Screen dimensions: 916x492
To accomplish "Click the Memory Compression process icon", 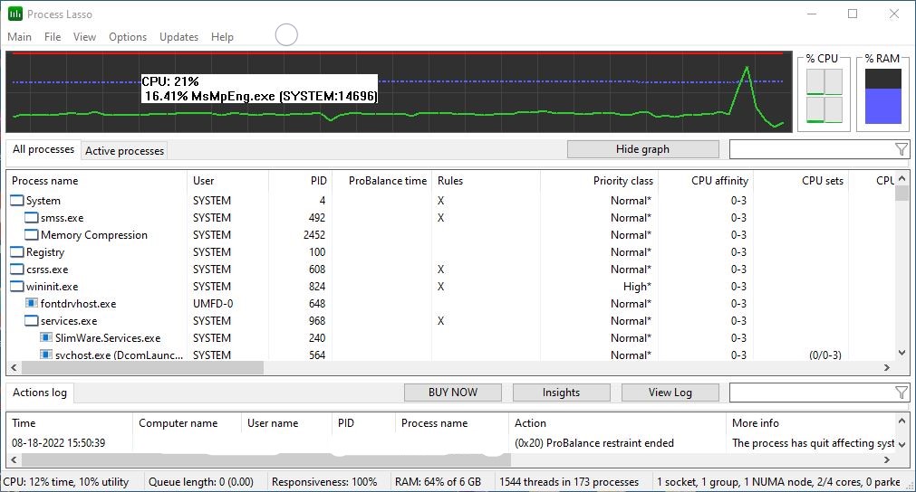I will tap(32, 235).
